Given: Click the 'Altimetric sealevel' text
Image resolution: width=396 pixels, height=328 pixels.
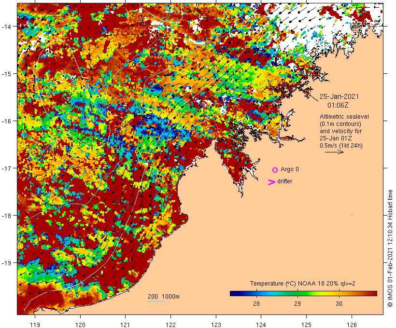Looking at the screenshot, I should 344,117.
